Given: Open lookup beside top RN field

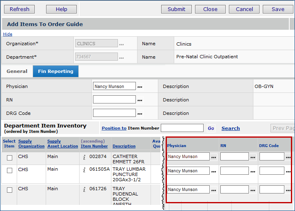Looking at the screenshot, I should tap(140, 100).
